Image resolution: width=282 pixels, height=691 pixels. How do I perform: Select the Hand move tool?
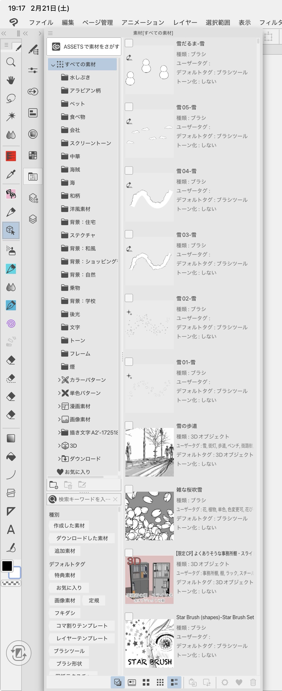[x=11, y=81]
